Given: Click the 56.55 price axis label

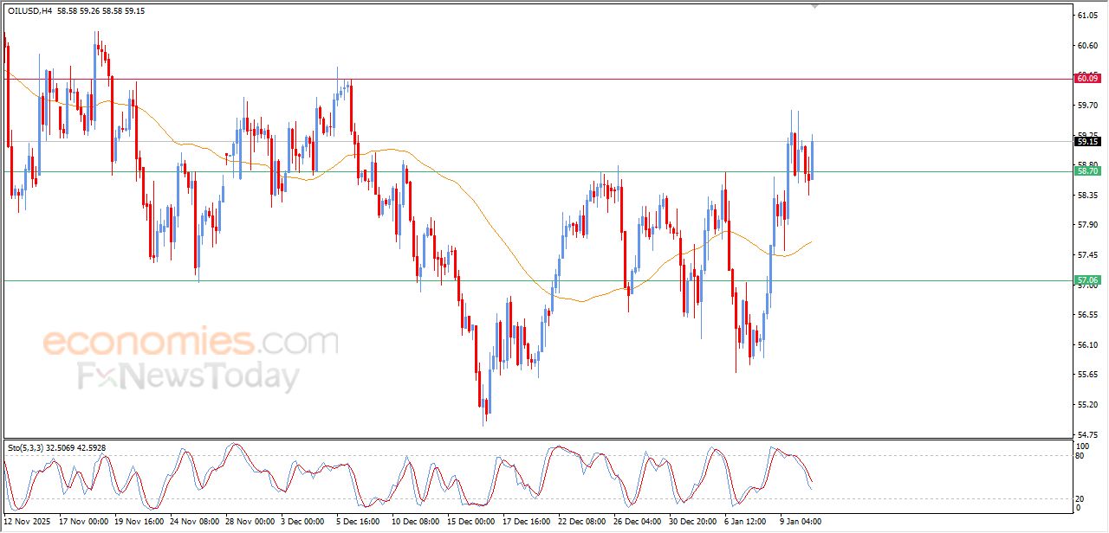Looking at the screenshot, I should [x=1087, y=315].
